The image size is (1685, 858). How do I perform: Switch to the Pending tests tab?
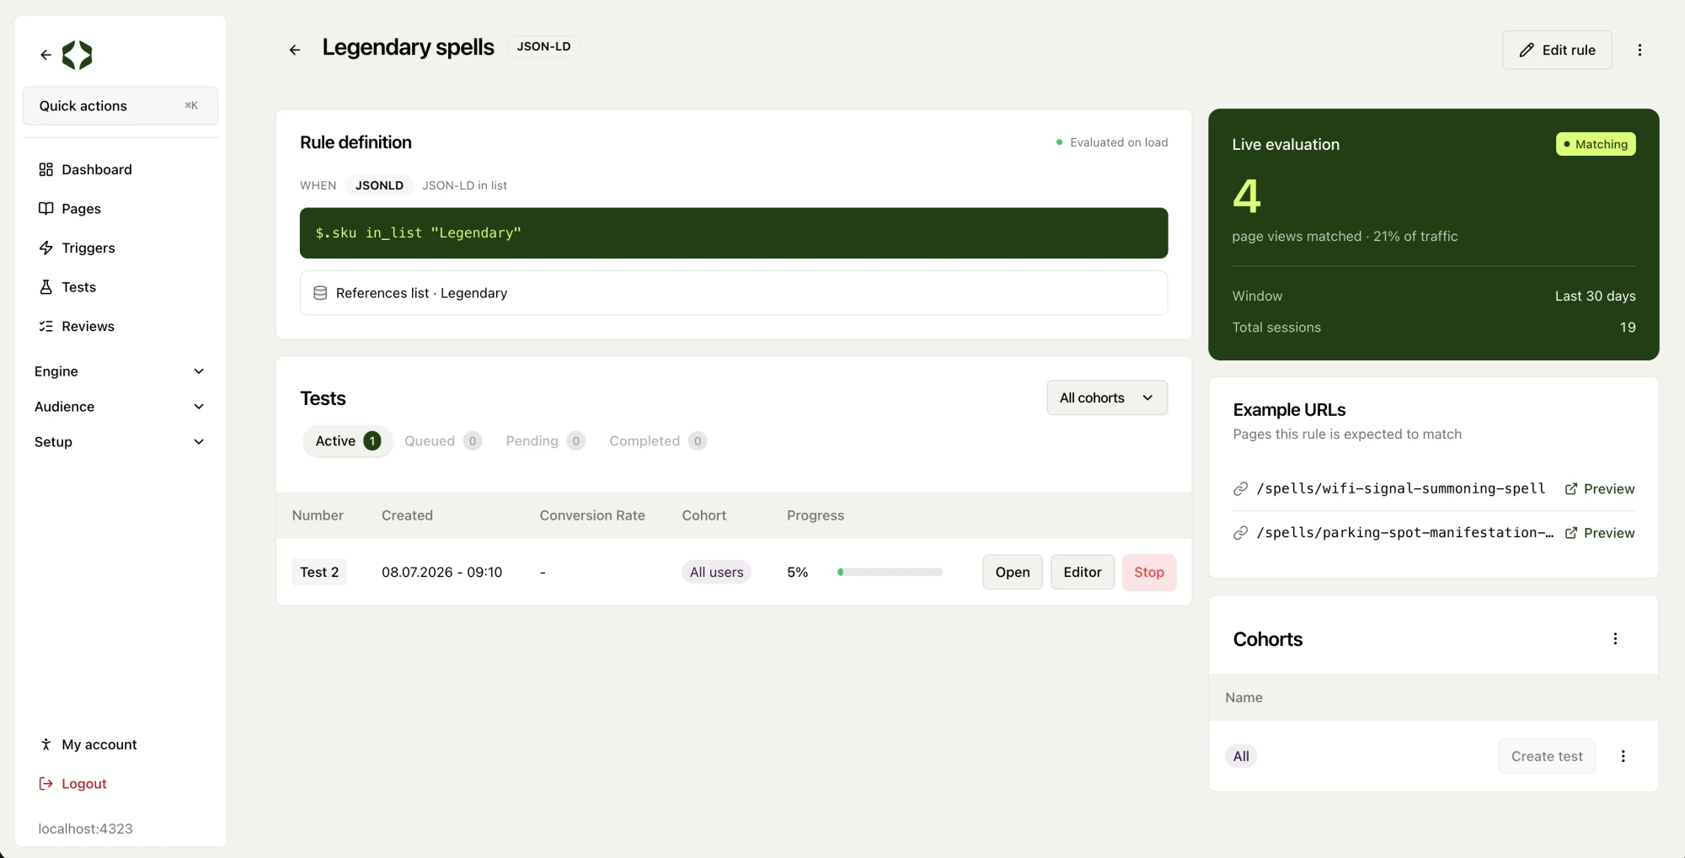coord(545,440)
